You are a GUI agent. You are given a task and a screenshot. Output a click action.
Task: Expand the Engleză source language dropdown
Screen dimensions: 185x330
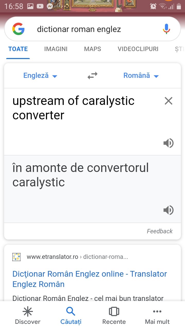40,76
